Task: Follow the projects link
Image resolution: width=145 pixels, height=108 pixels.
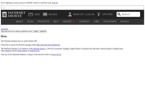Action: [8, 51]
